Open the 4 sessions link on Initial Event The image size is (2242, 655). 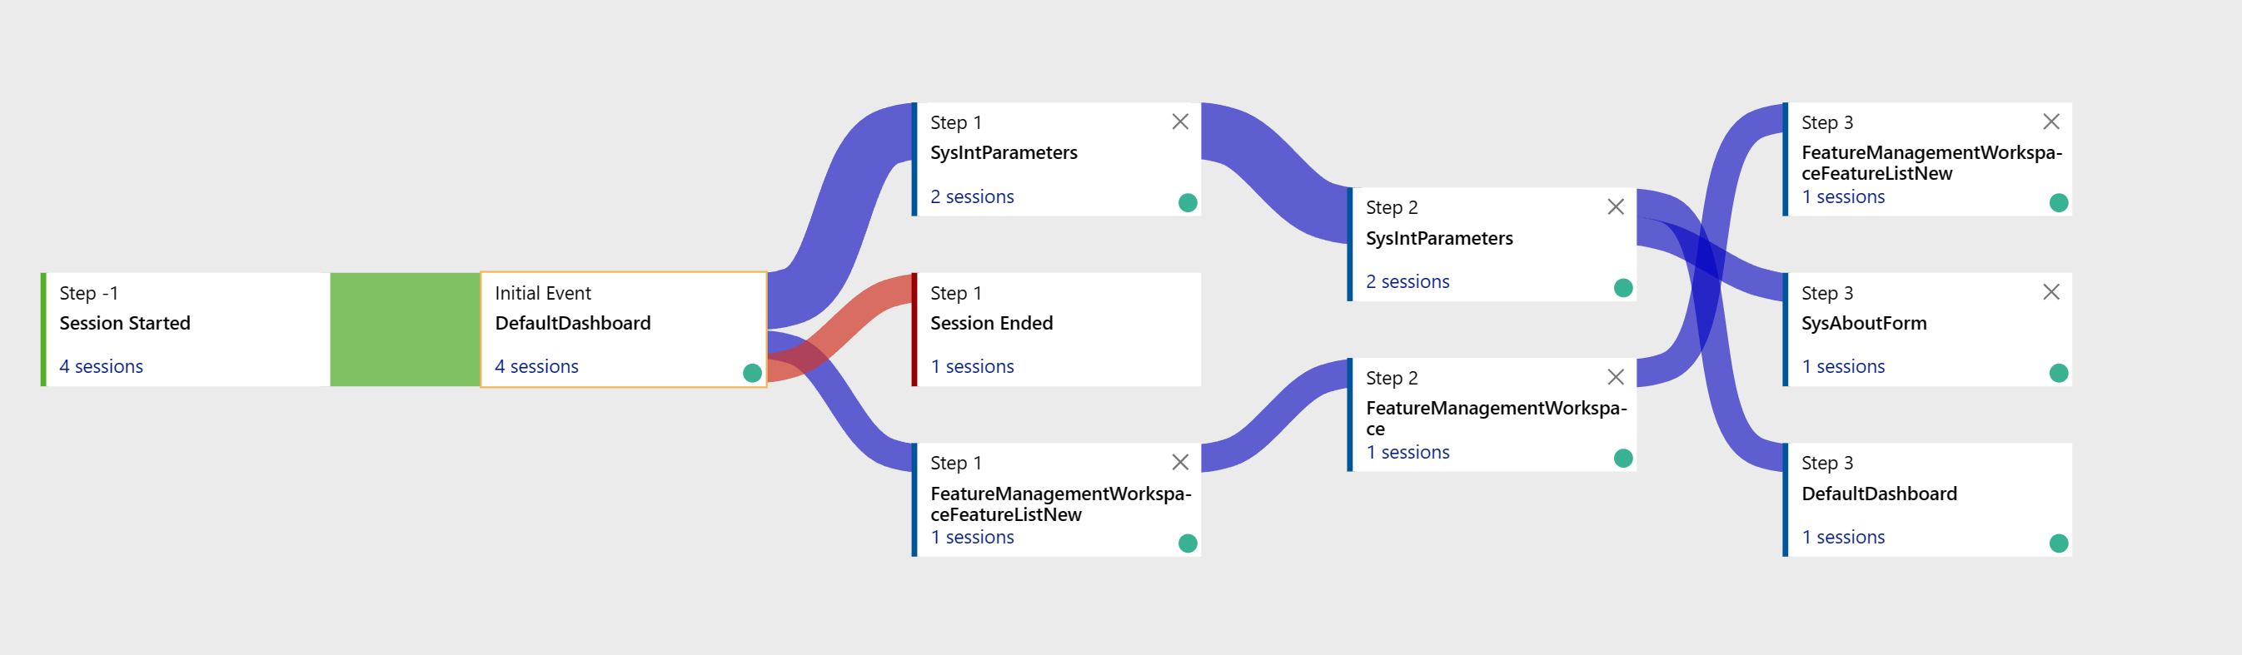537,366
